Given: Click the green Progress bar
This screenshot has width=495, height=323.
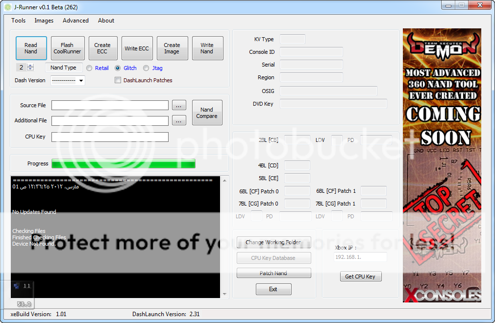Looking at the screenshot, I should pyautogui.click(x=123, y=163).
